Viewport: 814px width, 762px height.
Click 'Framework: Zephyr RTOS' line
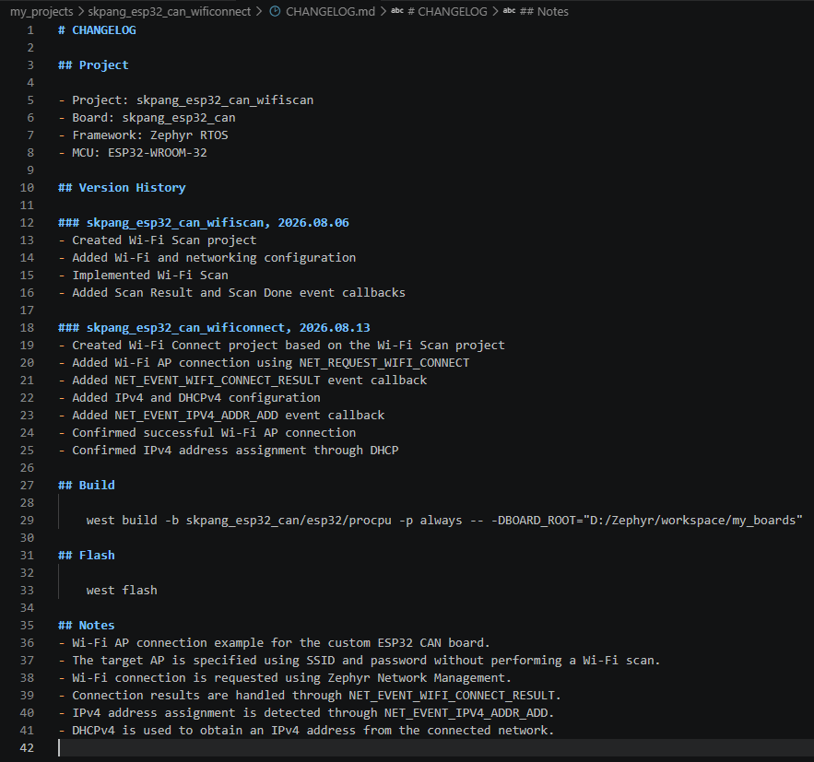point(143,135)
